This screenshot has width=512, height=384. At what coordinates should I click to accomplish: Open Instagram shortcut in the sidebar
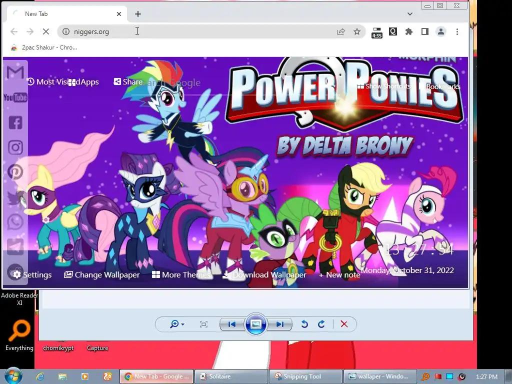(x=15, y=147)
